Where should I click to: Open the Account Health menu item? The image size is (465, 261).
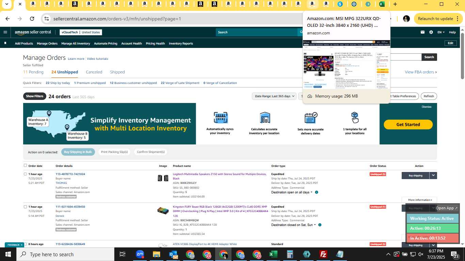coord(131,43)
